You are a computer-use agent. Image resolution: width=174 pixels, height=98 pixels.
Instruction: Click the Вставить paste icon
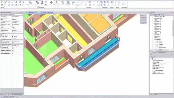point(68,3)
